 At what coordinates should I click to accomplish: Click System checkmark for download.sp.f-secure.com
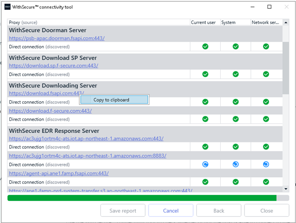pyautogui.click(x=236, y=74)
